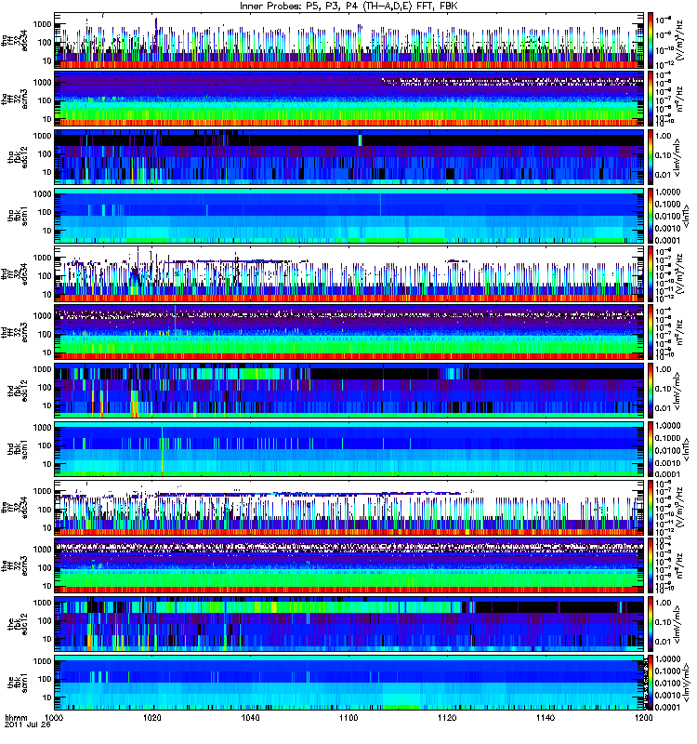The height and width of the screenshot is (744, 697).
Task: Click the color bar of tha fbk edc12 panel
Action: tap(651, 157)
